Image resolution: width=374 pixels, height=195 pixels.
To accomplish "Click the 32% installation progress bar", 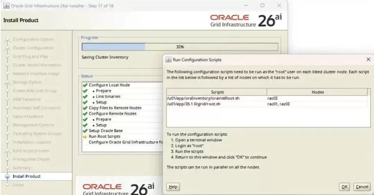I will pyautogui.click(x=180, y=47).
